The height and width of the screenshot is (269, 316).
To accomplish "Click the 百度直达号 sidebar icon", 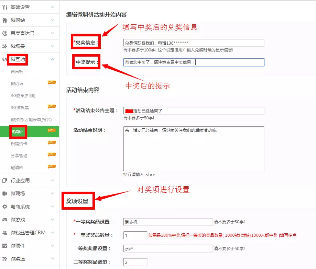I will tap(5, 33).
